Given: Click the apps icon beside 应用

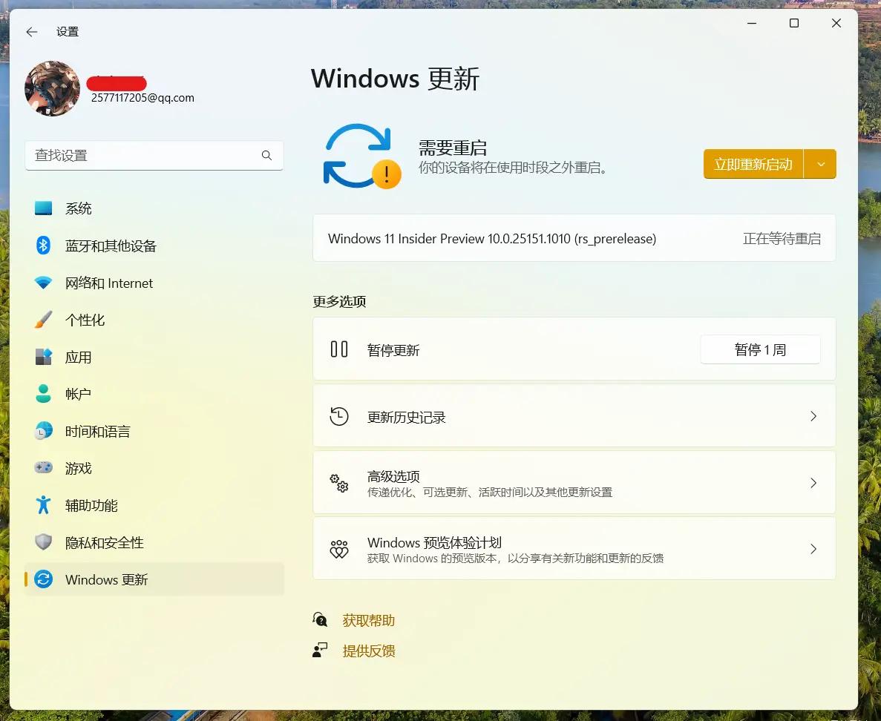Looking at the screenshot, I should [43, 357].
